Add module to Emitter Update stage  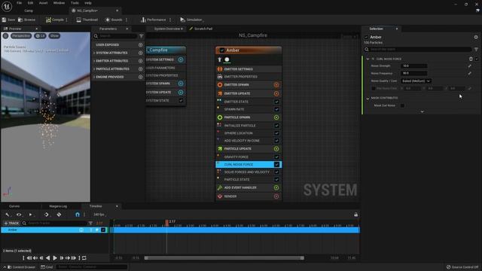pos(276,93)
